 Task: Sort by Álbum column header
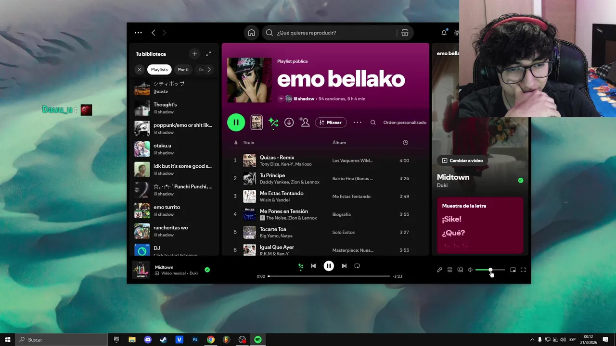(x=339, y=143)
